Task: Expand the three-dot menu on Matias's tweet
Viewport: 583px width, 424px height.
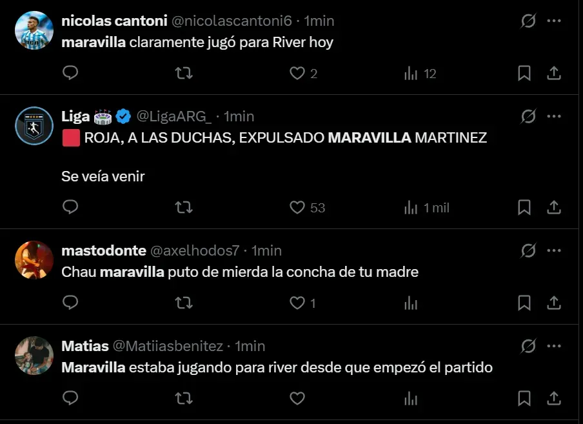Action: tap(553, 346)
